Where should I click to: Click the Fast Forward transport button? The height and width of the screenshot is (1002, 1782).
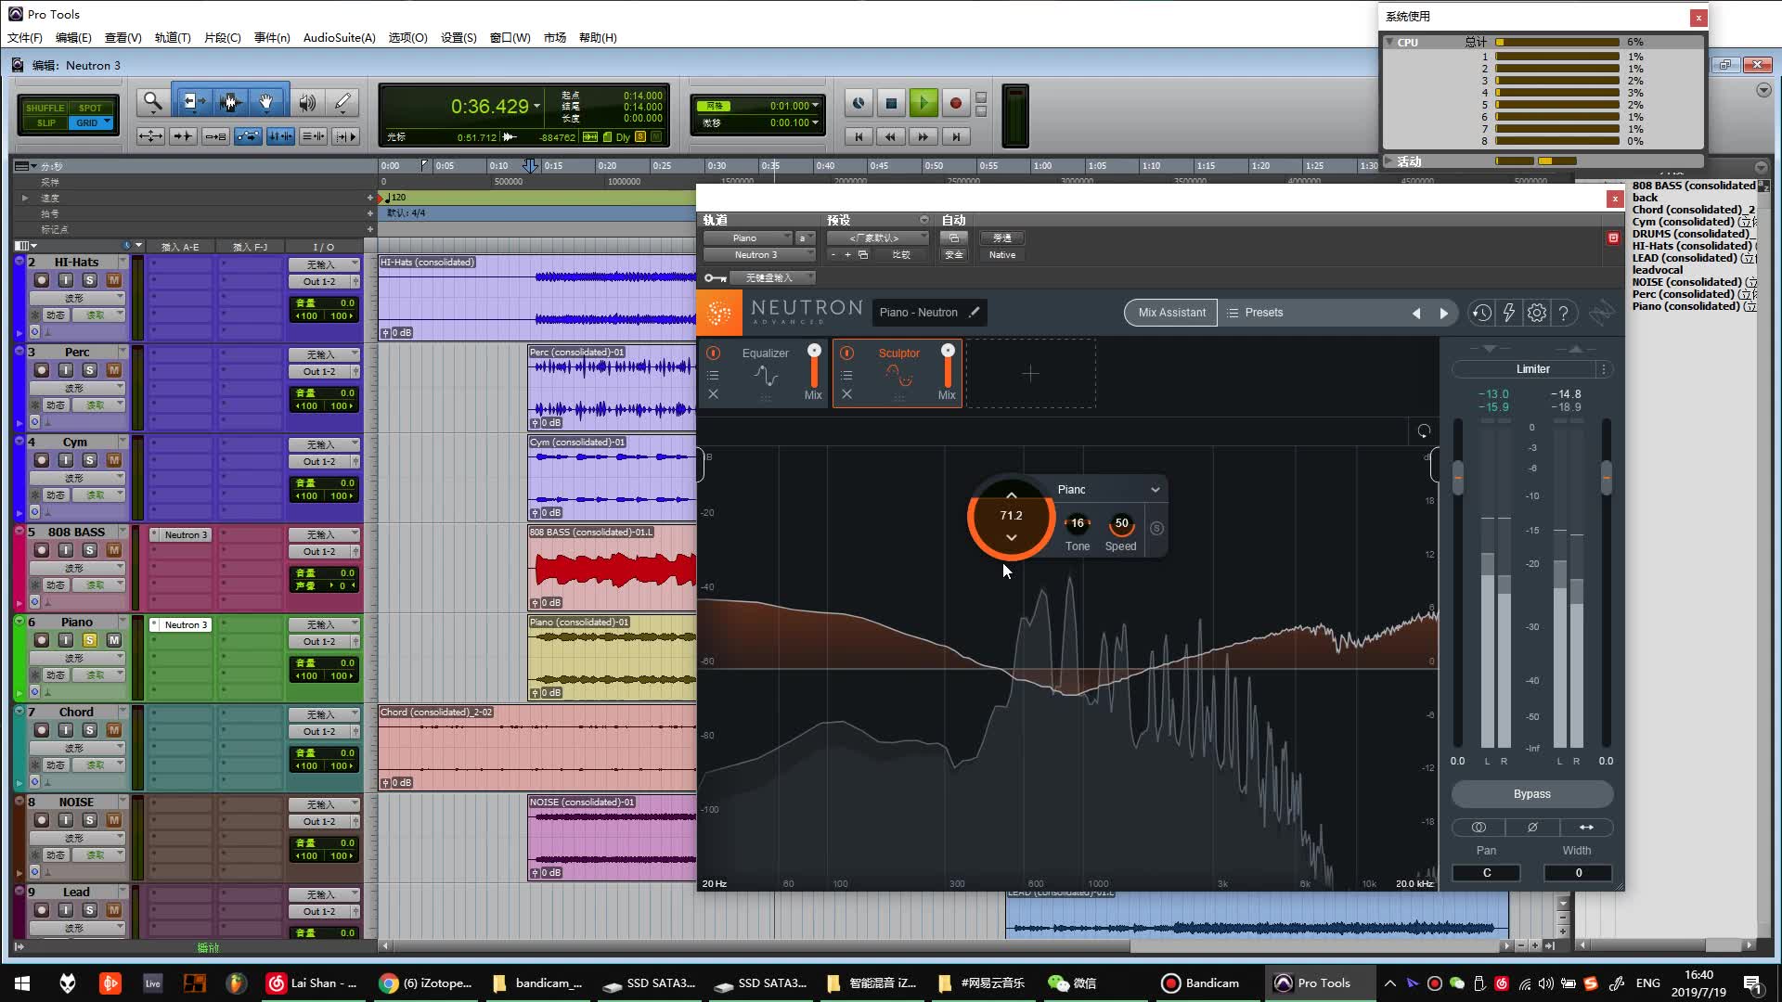coord(923,136)
